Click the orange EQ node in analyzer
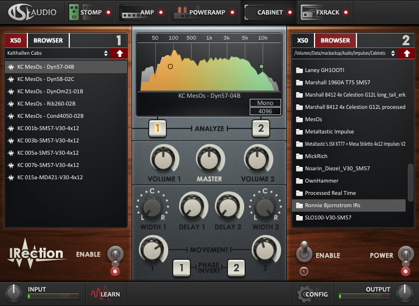The width and height of the screenshot is (419, 306). [170, 66]
